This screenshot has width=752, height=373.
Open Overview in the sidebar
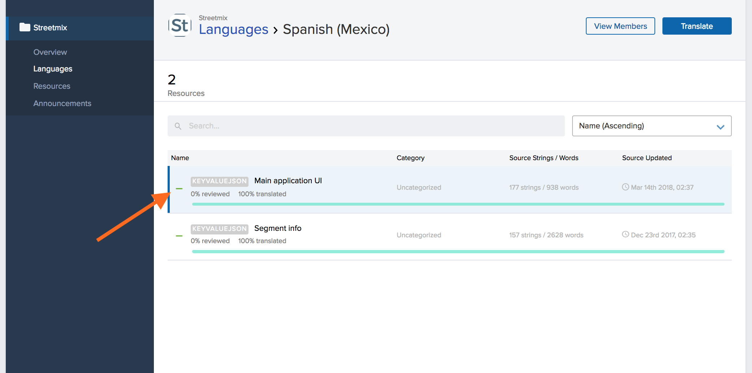(50, 52)
